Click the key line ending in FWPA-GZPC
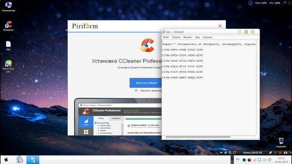 tap(182, 61)
